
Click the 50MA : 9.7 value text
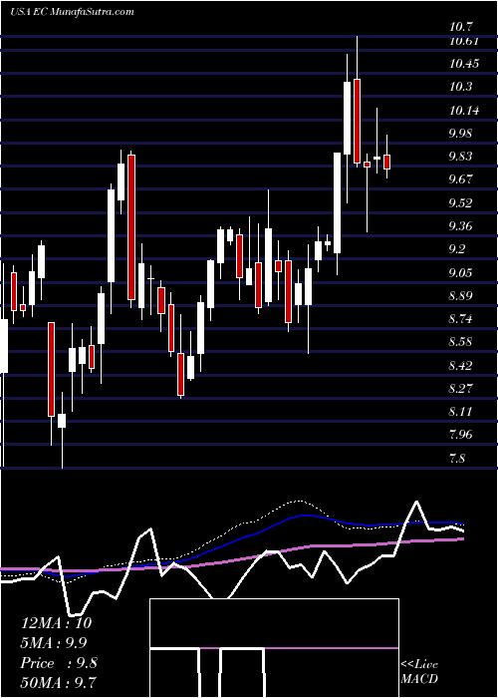click(x=59, y=682)
